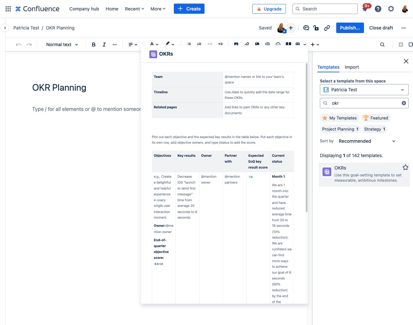Select the OKRs template card
413x325 pixels.
[364, 175]
